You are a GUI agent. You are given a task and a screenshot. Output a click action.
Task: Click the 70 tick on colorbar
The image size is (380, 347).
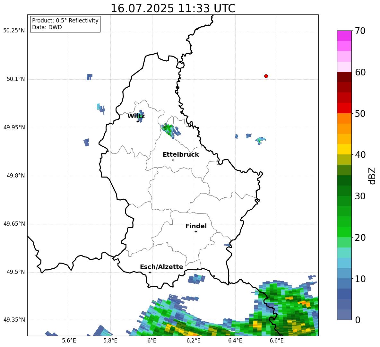point(360,31)
